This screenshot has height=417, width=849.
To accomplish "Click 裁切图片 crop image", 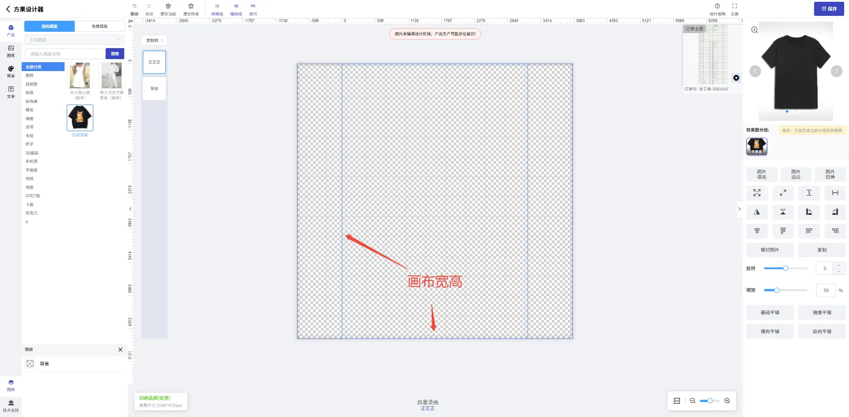I will pos(770,250).
